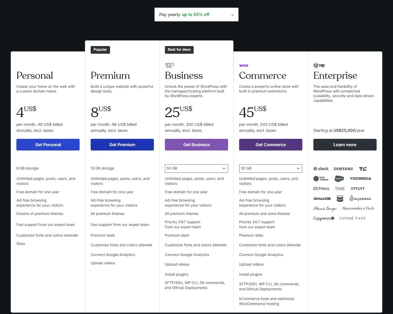
Task: Click the WP Cloud logo above Business
Action: [170, 65]
